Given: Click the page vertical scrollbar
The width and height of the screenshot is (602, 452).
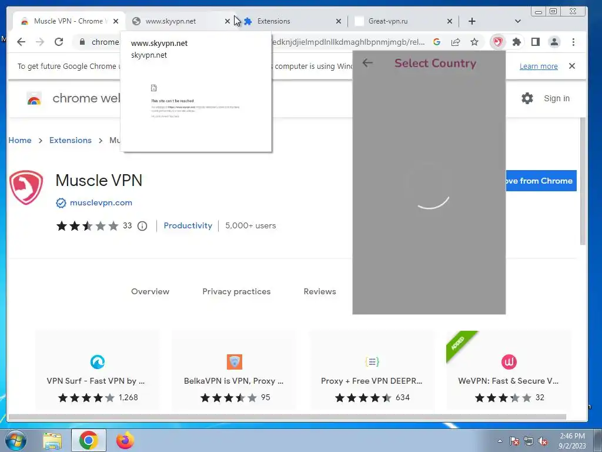Looking at the screenshot, I should coord(583,181).
